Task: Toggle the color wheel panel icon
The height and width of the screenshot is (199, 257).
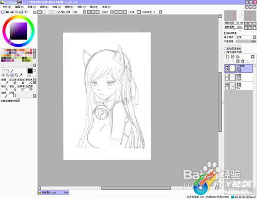Action: pyautogui.click(x=3, y=12)
